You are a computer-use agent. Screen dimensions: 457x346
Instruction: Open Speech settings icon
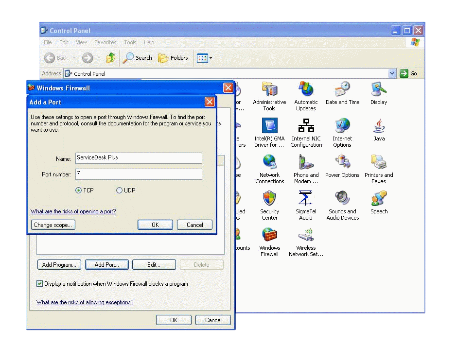pos(379,203)
